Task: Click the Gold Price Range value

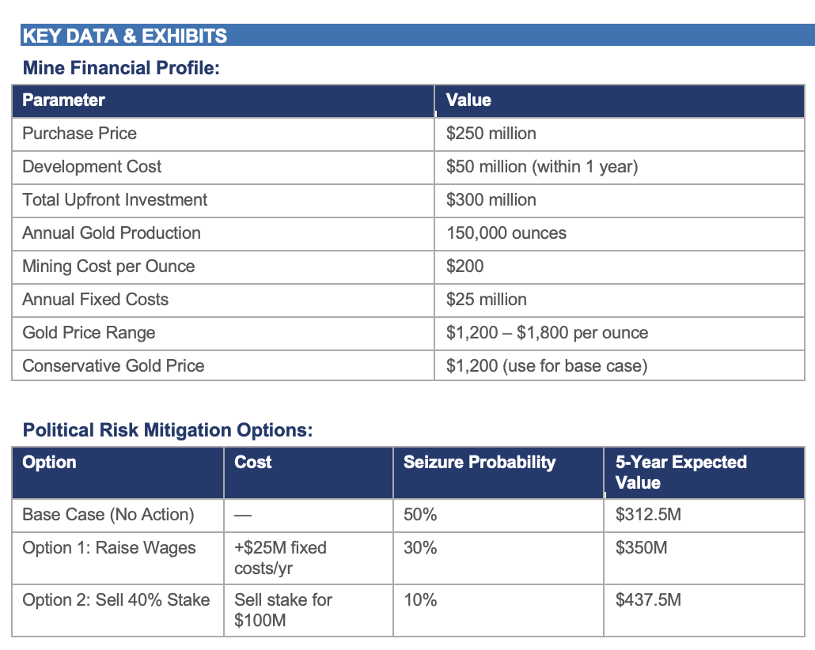Action: pos(547,333)
